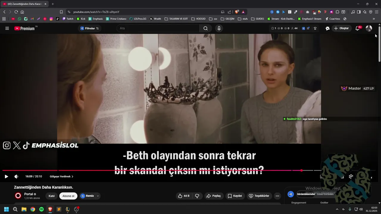
Task: Open Brave Shields lion icon
Action: pos(237,12)
